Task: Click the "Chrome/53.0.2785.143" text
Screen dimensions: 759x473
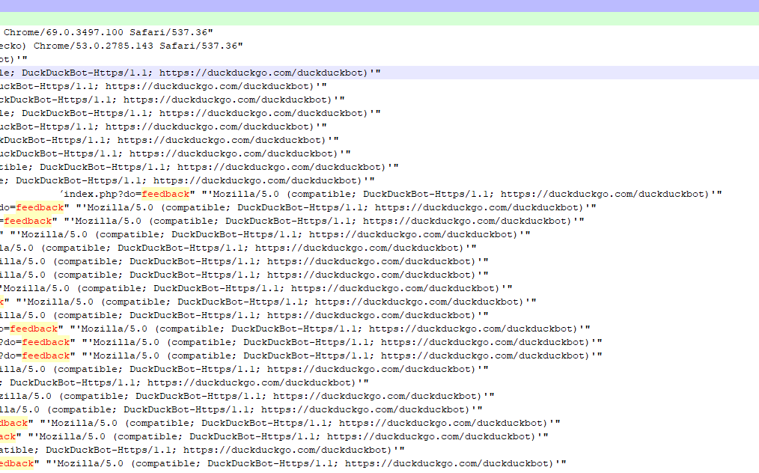Action: pyautogui.click(x=94, y=46)
